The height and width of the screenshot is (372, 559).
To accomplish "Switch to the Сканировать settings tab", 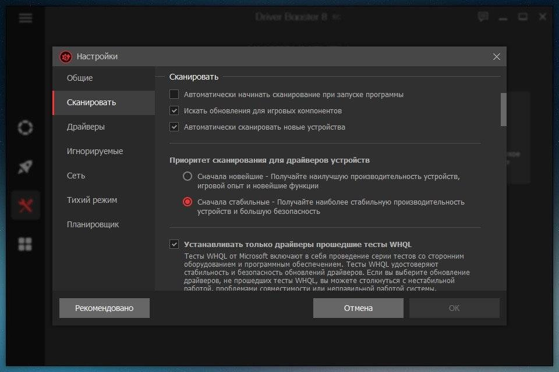I will point(104,102).
